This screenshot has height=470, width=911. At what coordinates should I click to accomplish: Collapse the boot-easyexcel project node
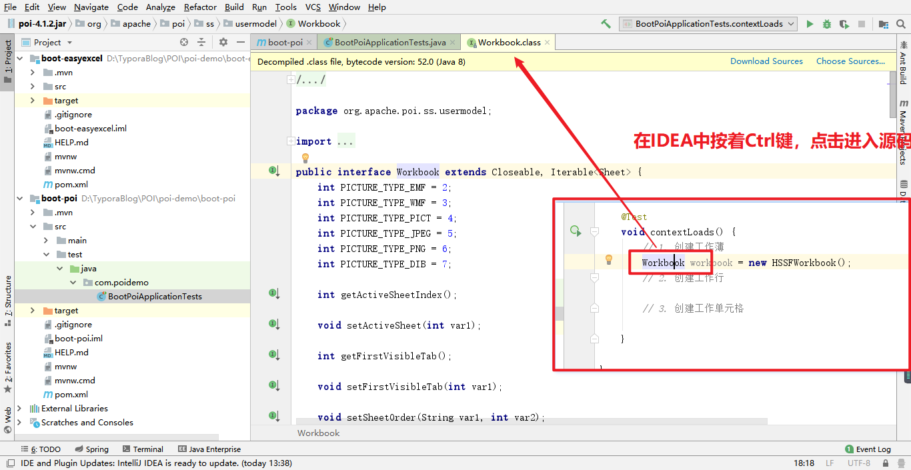20,59
